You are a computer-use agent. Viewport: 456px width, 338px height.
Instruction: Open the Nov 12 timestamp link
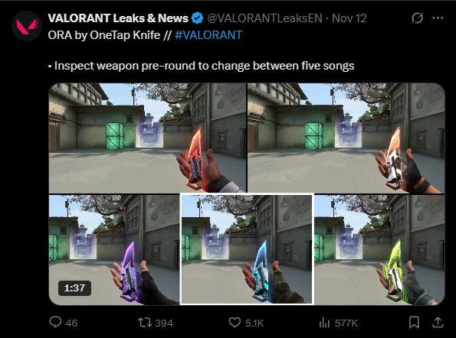(349, 18)
